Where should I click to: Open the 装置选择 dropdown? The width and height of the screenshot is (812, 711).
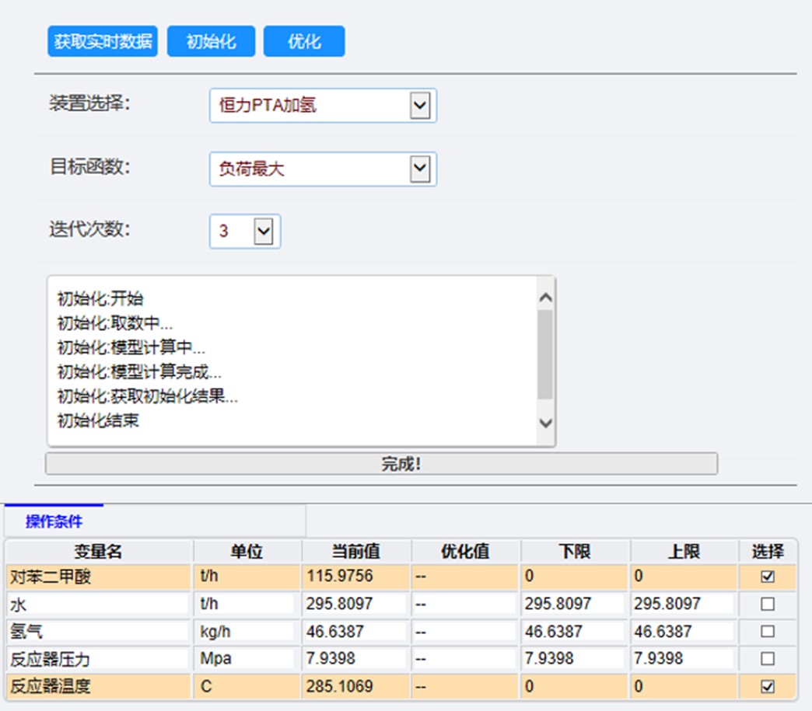[322, 106]
